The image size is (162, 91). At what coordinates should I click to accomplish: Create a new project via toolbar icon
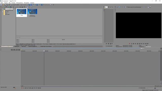1,5
